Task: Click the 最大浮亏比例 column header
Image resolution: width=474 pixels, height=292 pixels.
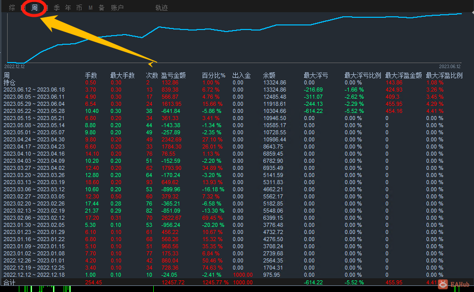Action: click(x=363, y=75)
